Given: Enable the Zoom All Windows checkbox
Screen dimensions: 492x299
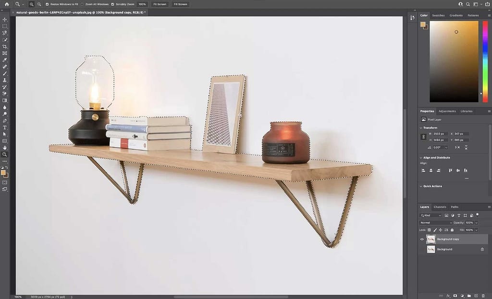Looking at the screenshot, I should (x=82, y=4).
